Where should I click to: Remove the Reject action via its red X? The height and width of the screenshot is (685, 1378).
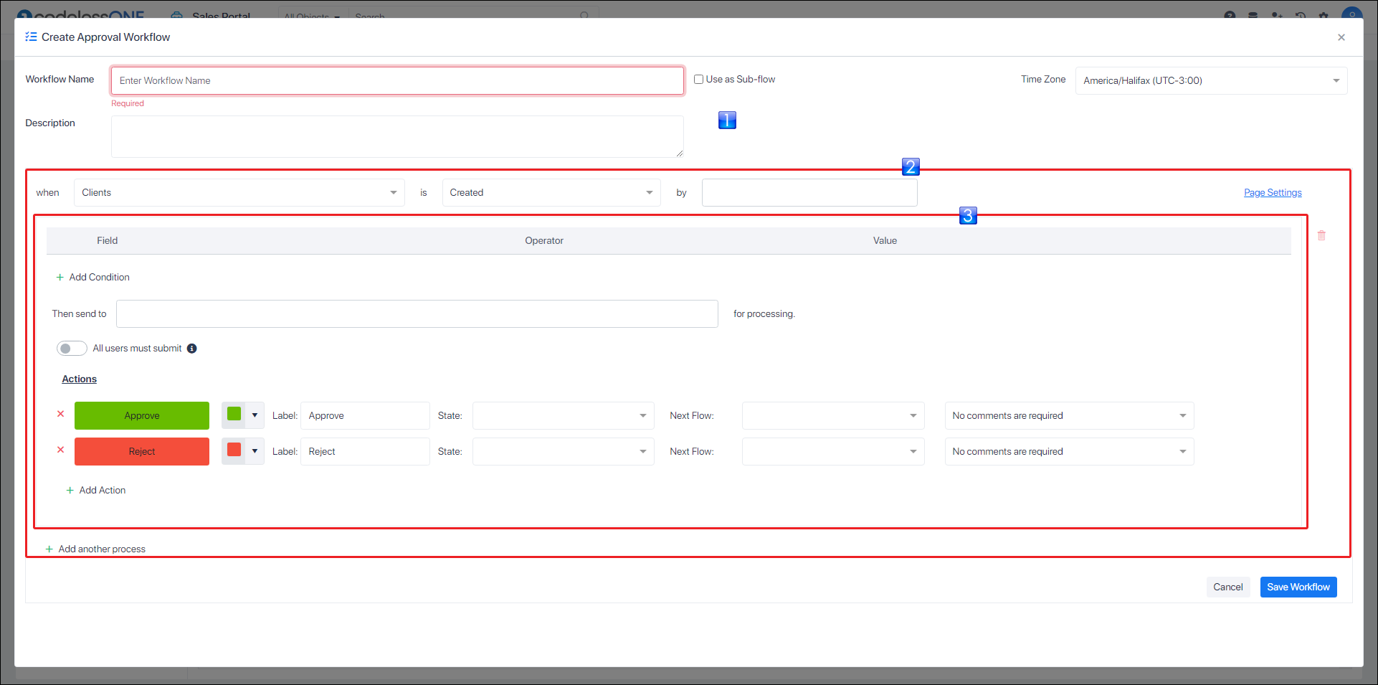point(60,450)
